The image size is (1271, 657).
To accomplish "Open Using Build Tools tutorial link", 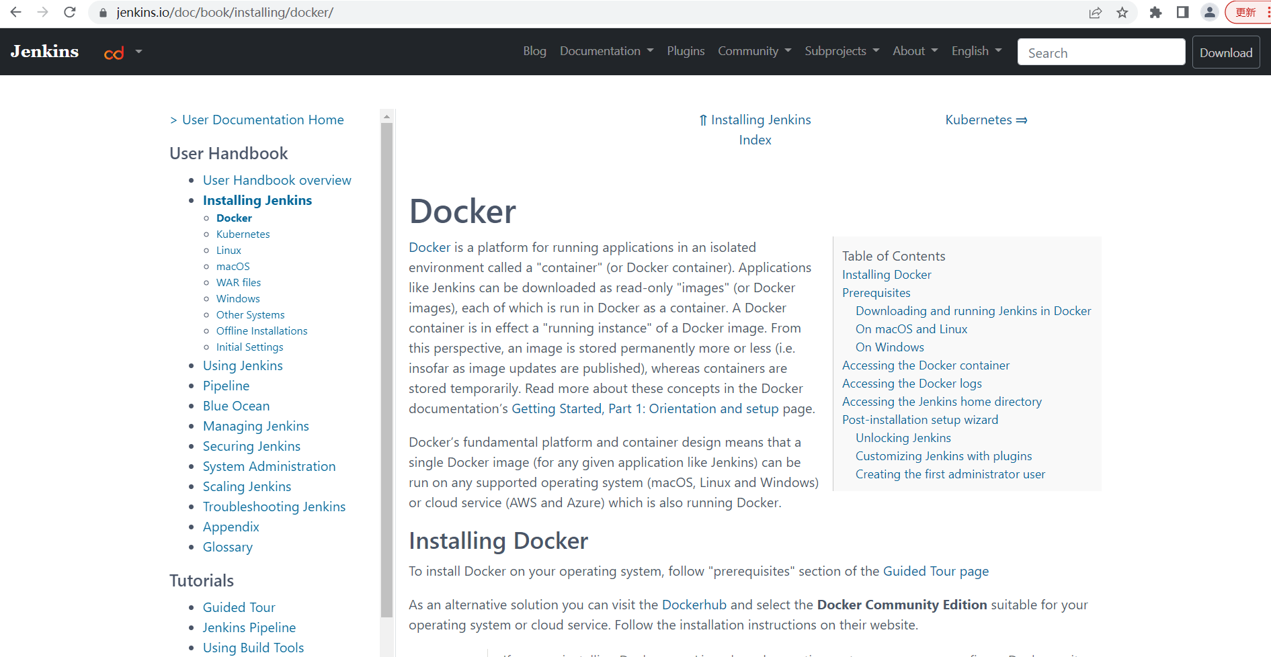I will [253, 648].
